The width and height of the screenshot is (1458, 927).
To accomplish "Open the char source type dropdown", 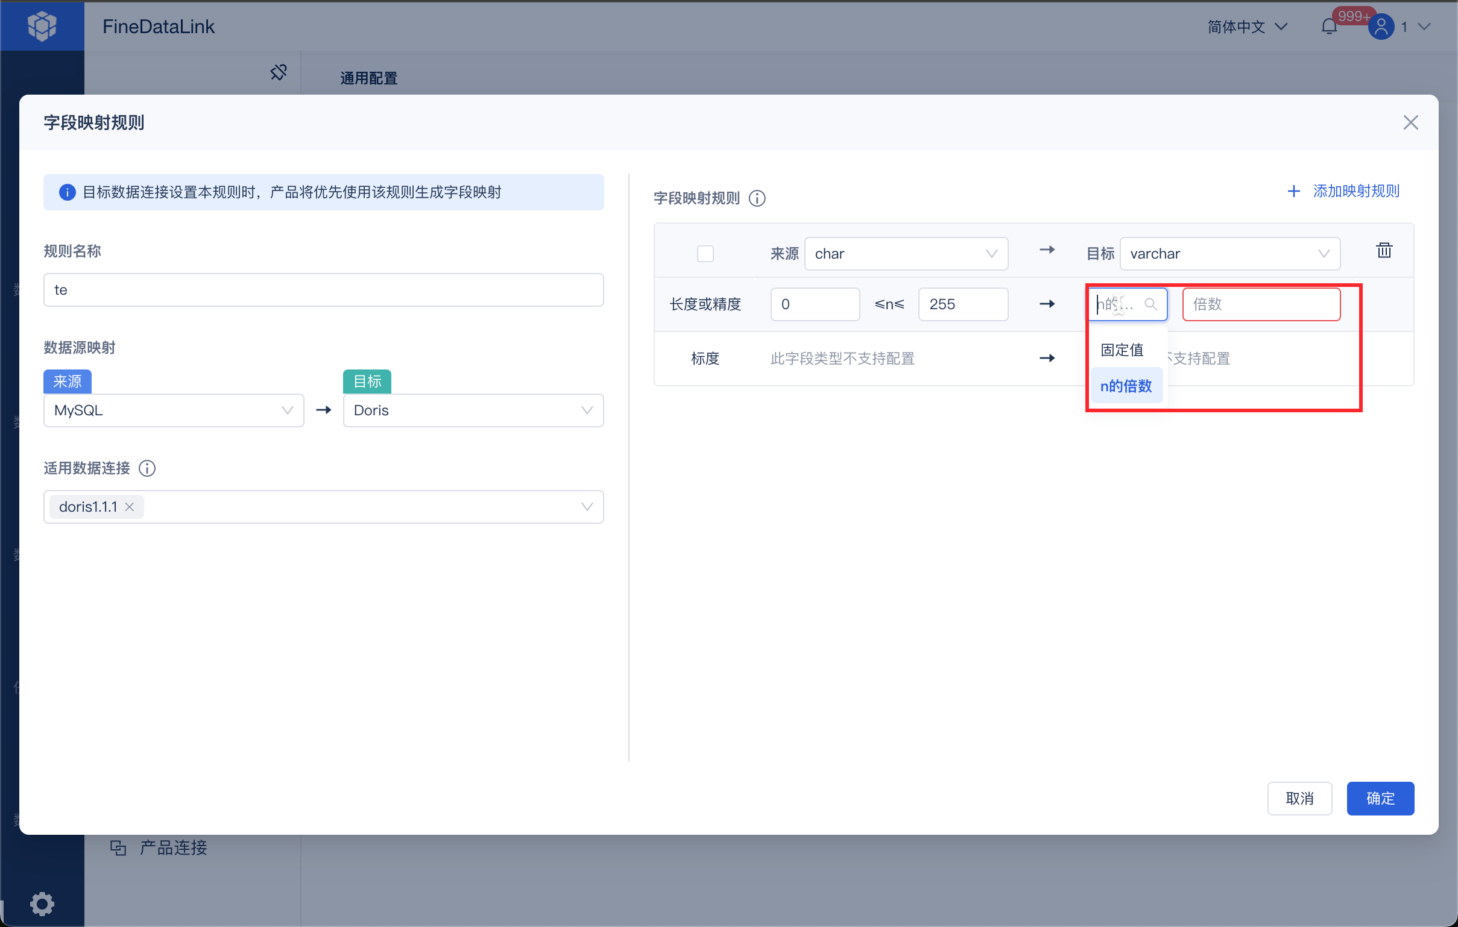I will (906, 254).
